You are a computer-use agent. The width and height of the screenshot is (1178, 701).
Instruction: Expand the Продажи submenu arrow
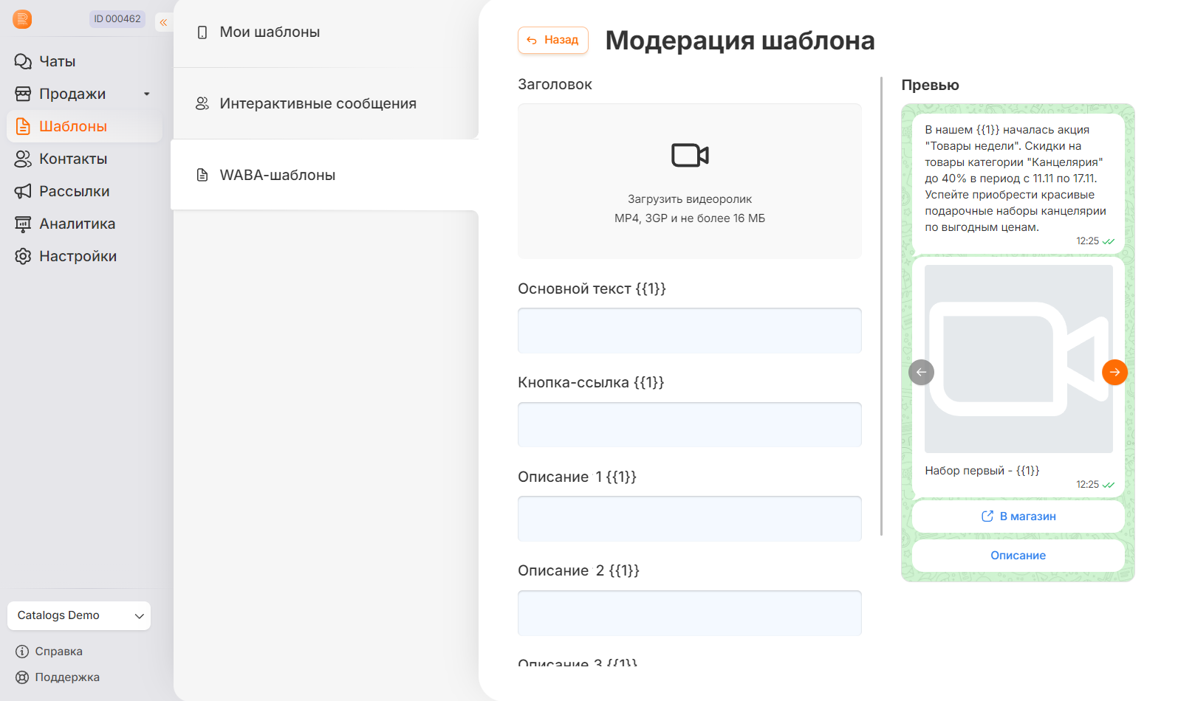146,94
